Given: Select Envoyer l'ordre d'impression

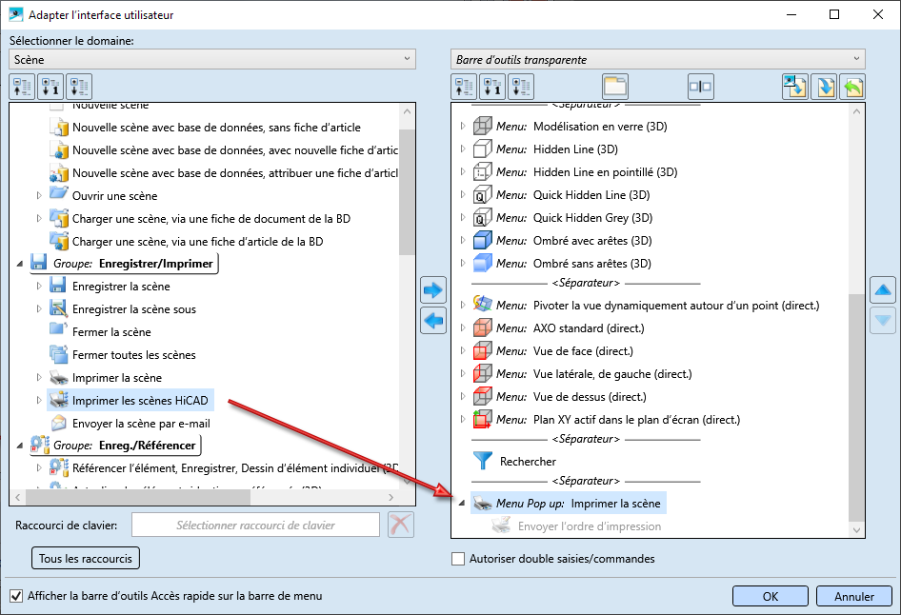Looking at the screenshot, I should [x=590, y=526].
